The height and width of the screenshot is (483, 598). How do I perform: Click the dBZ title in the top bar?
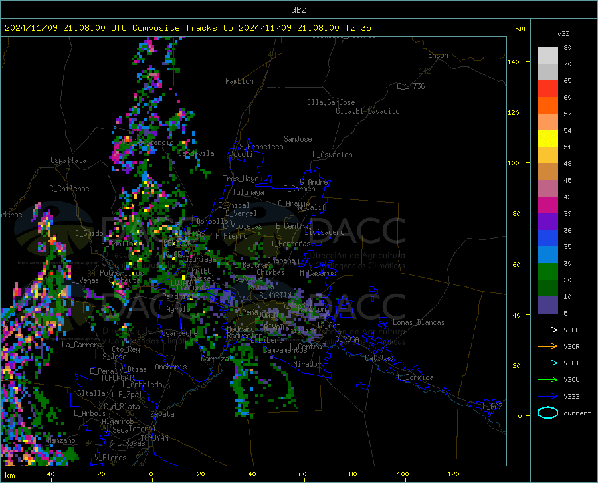(x=298, y=10)
